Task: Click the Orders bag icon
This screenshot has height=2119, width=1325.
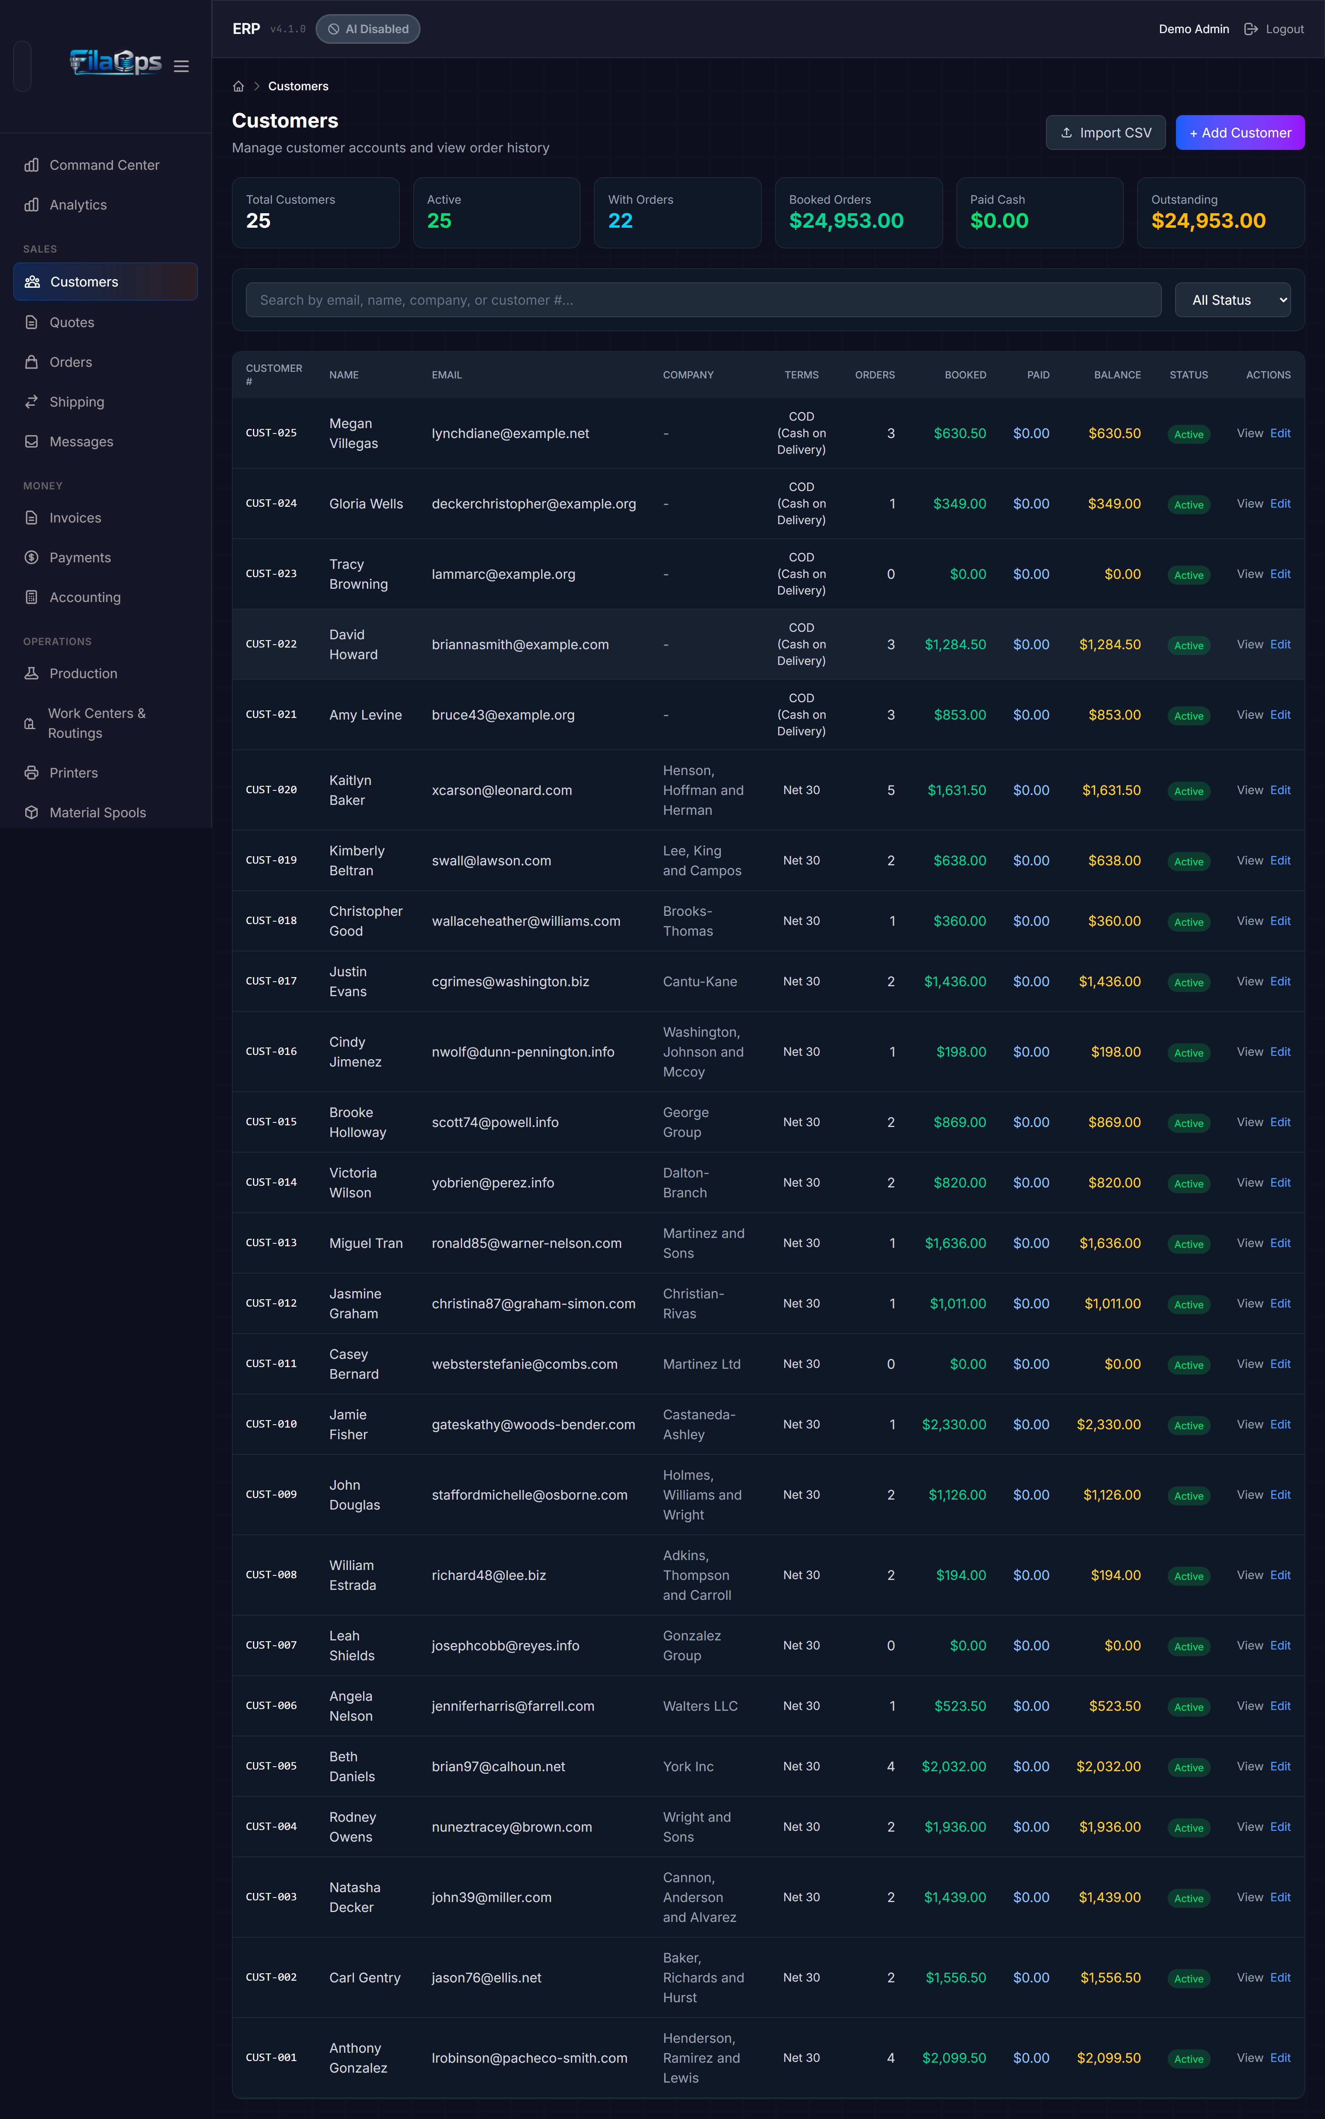Action: (x=31, y=362)
